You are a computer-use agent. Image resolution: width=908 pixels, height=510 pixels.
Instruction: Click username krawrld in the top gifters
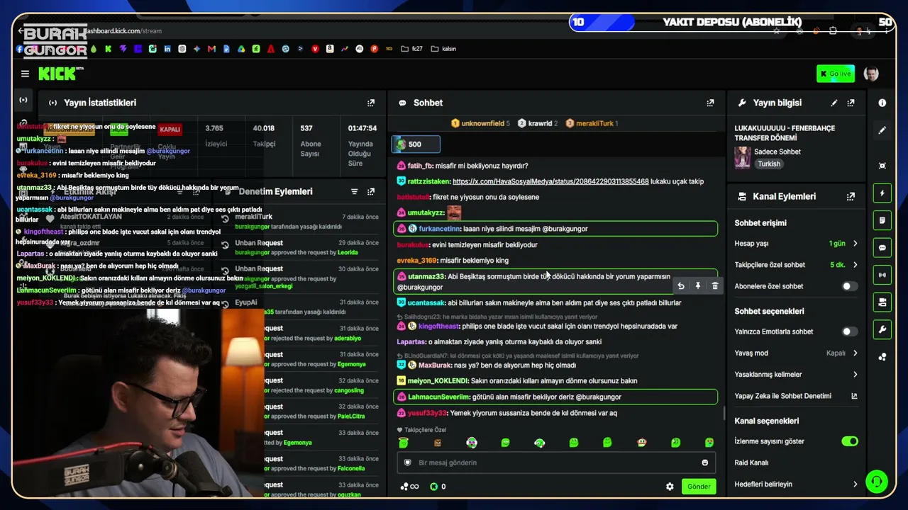pyautogui.click(x=540, y=123)
